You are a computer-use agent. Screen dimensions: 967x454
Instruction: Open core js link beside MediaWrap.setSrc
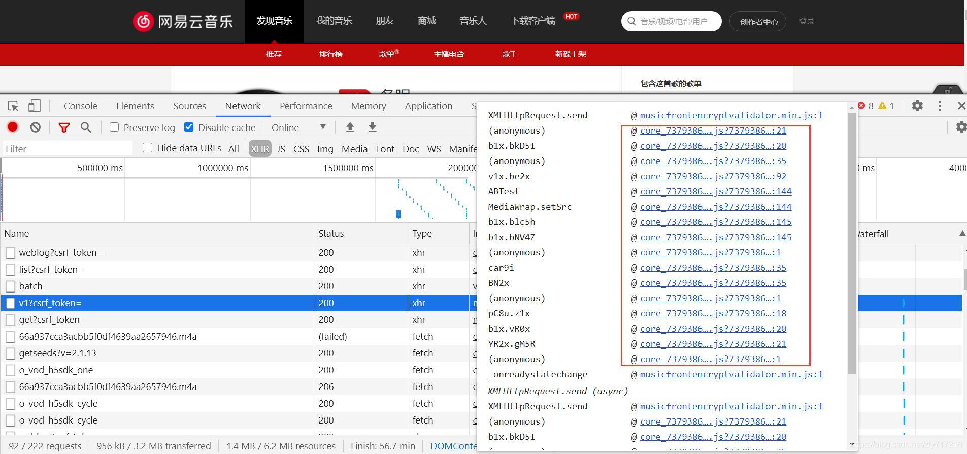[x=716, y=207]
